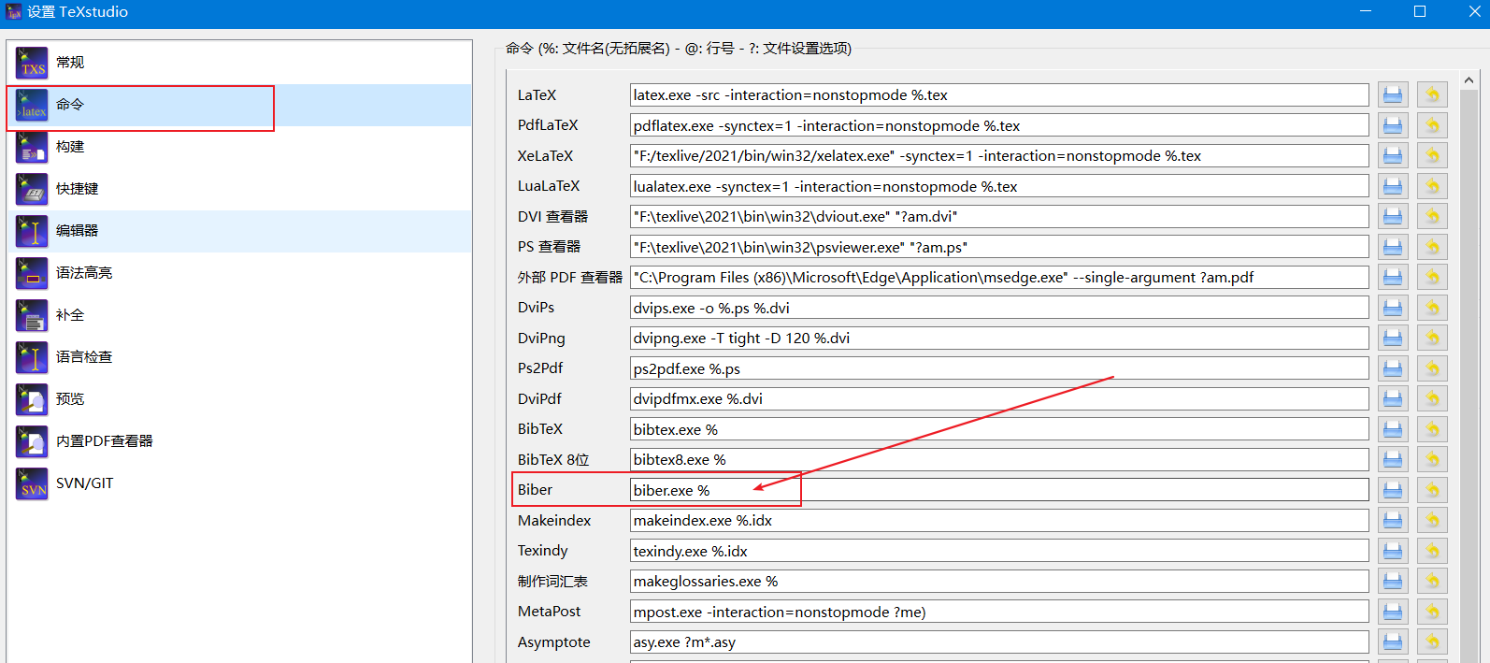Viewport: 1490px width, 663px height.
Task: Open the 补全 (Completion) settings category
Action: [239, 315]
